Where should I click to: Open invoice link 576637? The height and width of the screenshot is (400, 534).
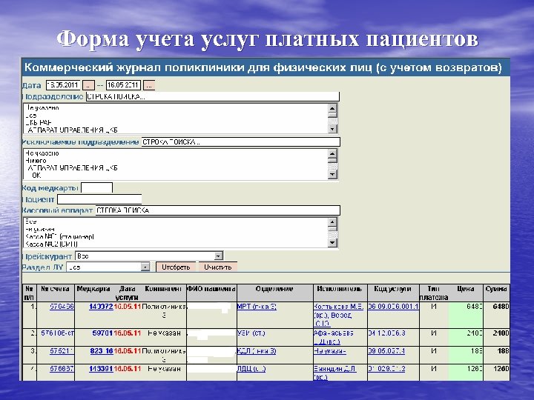click(62, 369)
